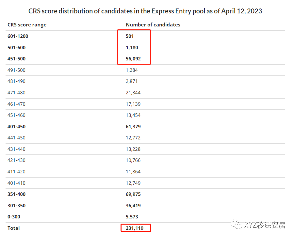Viewport: 295px width, 238px height.
Task: Select the 471-480 sub-range row
Action: coord(145,93)
